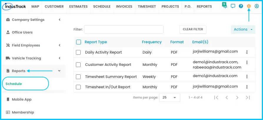This screenshot has width=263, height=120.
Task: Open the SCHEDULE top navigation tab
Action: click(102, 6)
